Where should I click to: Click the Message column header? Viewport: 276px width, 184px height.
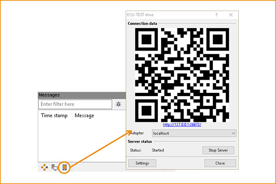84,115
